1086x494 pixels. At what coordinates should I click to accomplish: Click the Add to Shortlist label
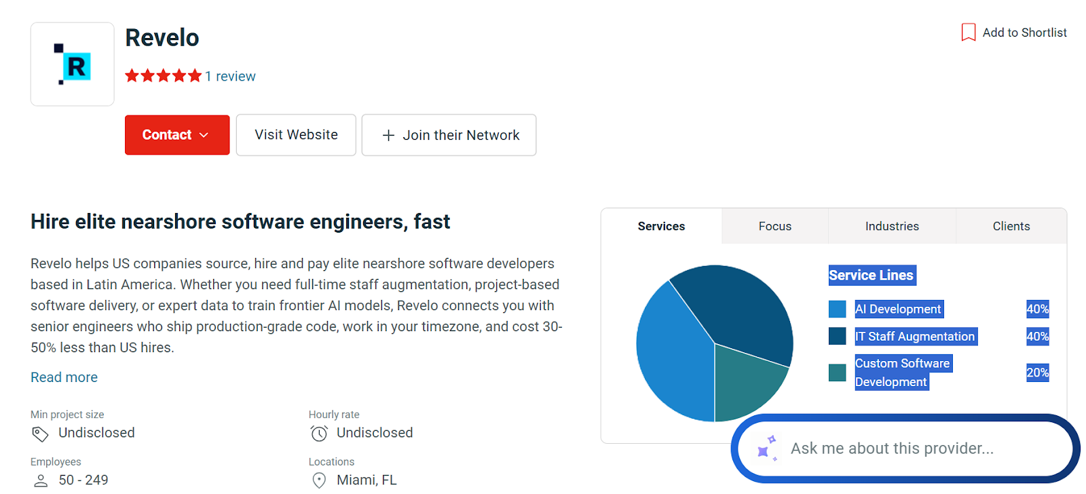click(x=1024, y=33)
